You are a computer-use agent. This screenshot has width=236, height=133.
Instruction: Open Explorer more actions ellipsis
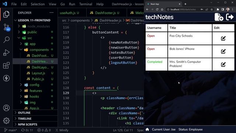(52, 13)
